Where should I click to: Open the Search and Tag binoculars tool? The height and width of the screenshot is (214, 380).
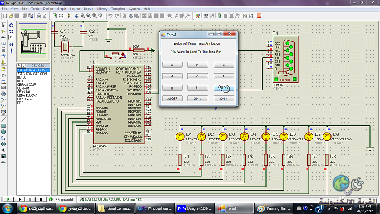tap(206, 16)
